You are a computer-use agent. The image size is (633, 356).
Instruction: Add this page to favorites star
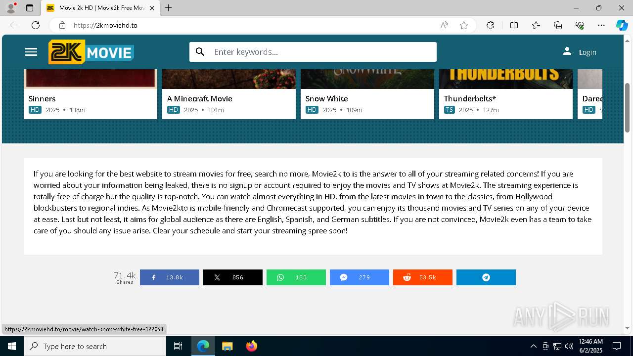coord(464,25)
